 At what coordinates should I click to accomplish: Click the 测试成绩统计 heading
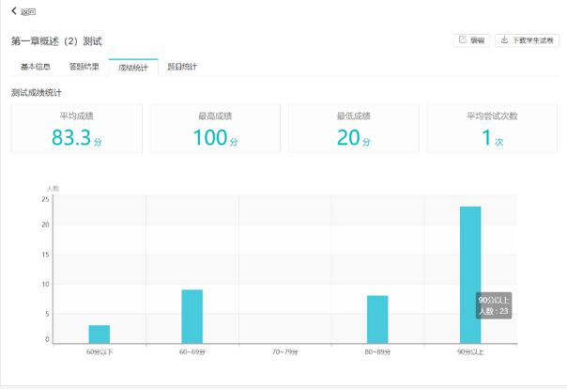(37, 93)
